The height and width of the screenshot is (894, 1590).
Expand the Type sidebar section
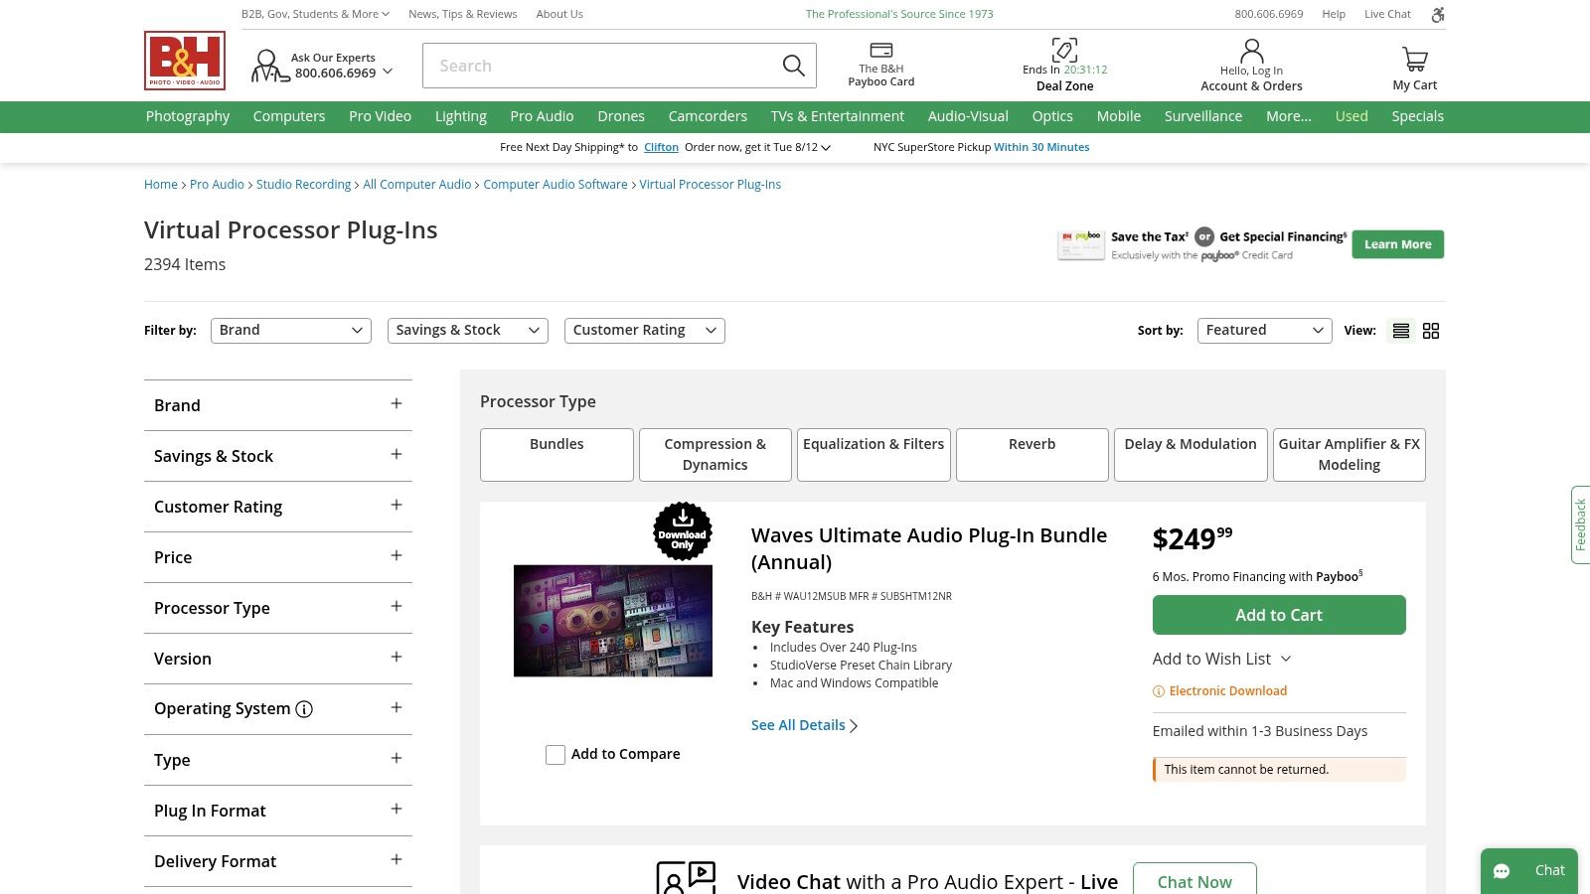point(278,760)
